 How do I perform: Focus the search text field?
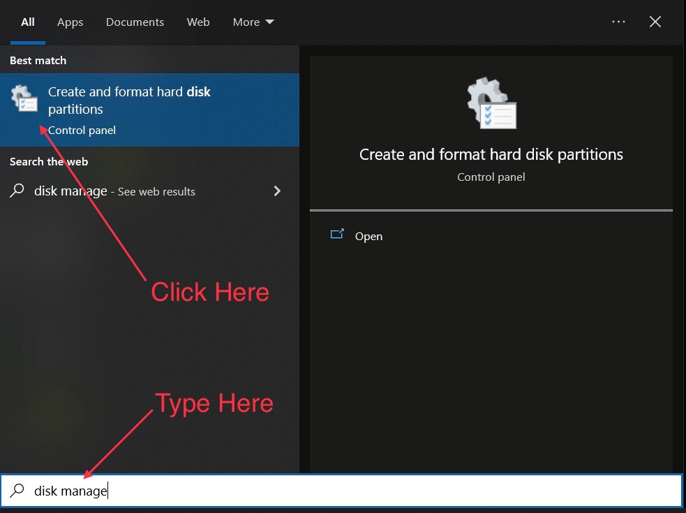349,491
